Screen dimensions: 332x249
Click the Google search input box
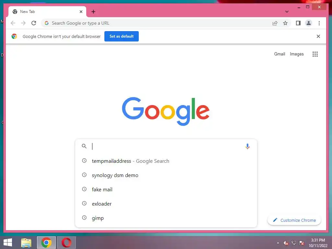point(166,146)
